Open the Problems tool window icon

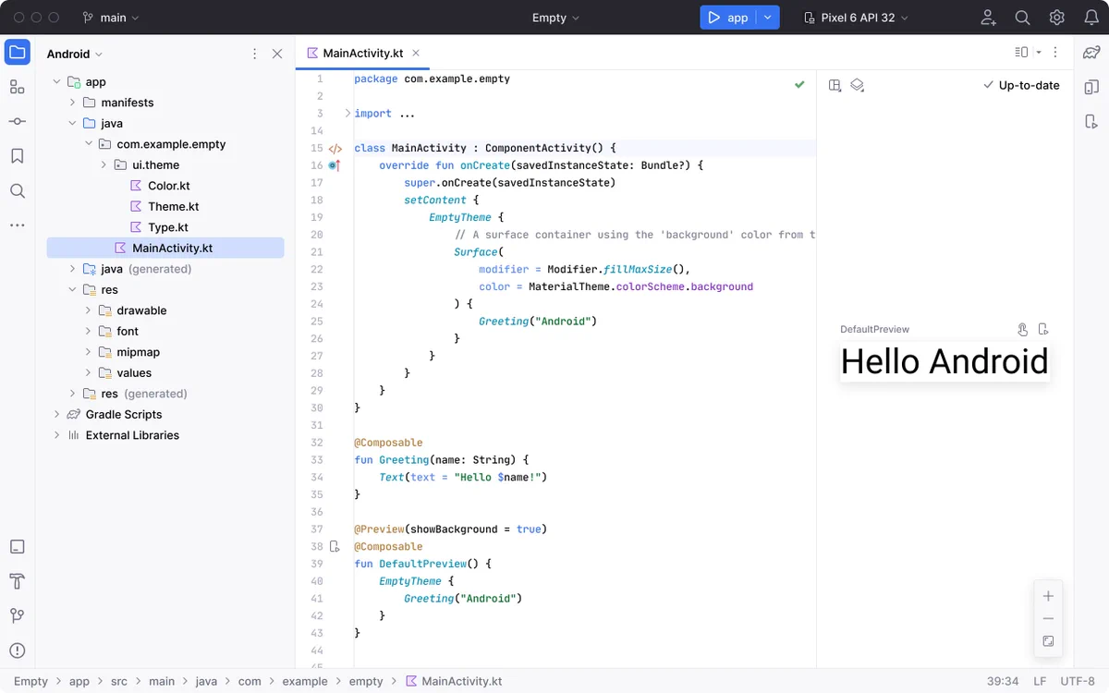[18, 650]
